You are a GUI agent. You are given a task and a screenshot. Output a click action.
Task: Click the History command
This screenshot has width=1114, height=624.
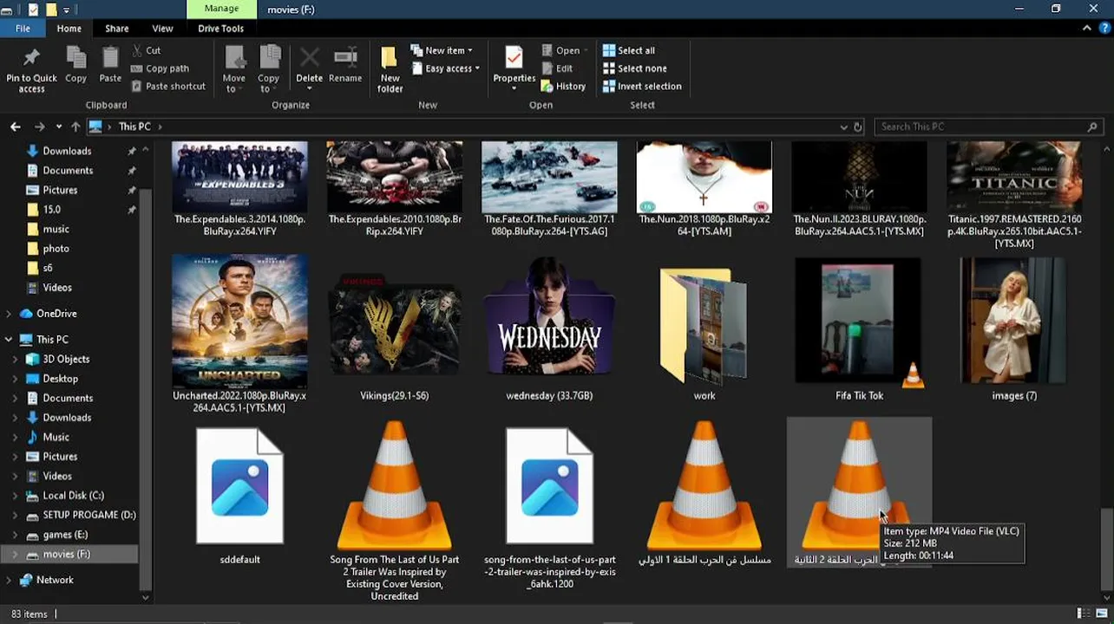click(x=563, y=86)
